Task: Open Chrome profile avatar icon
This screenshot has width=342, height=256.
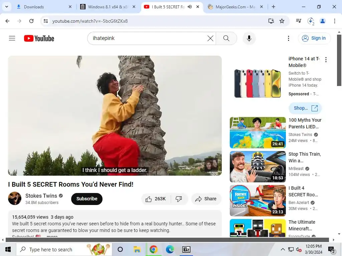Action: tap(323, 21)
